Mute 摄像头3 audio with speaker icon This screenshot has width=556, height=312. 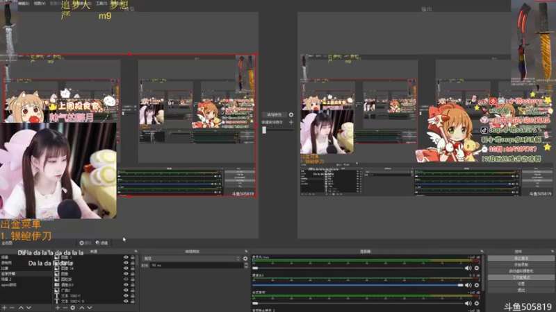[468, 285]
